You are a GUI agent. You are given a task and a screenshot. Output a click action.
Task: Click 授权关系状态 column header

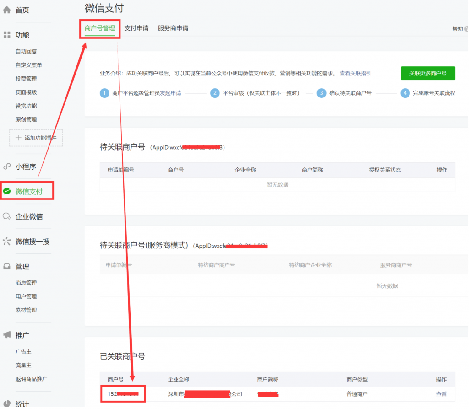click(x=385, y=170)
